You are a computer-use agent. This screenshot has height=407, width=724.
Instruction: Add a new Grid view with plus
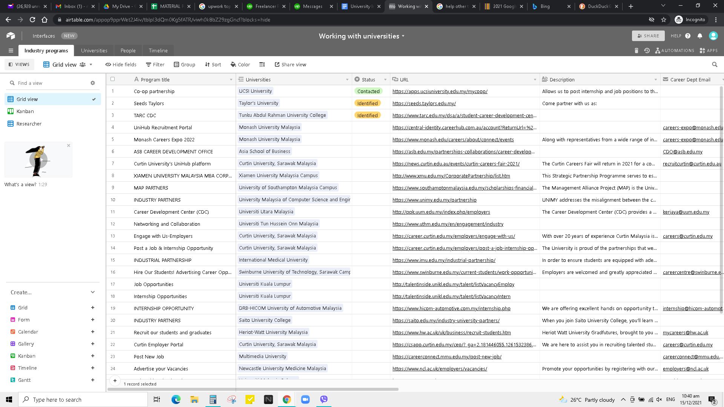93,308
